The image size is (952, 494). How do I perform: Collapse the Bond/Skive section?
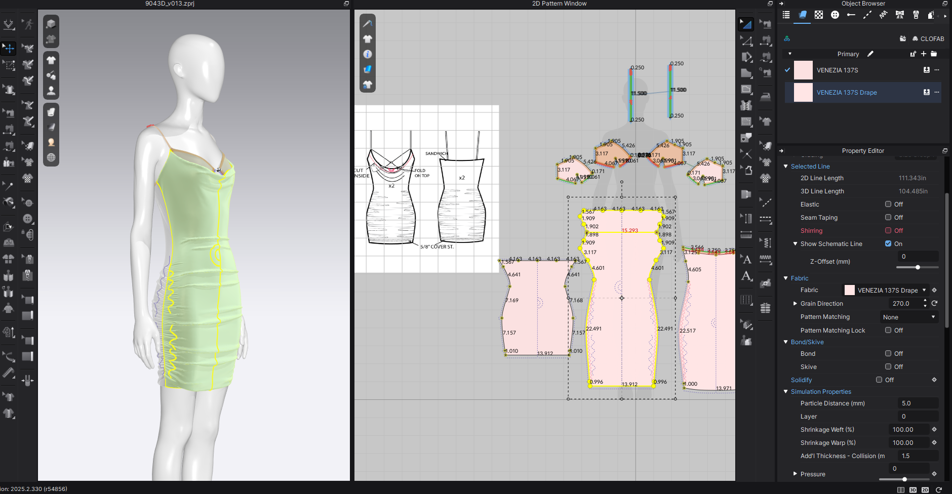coord(786,342)
